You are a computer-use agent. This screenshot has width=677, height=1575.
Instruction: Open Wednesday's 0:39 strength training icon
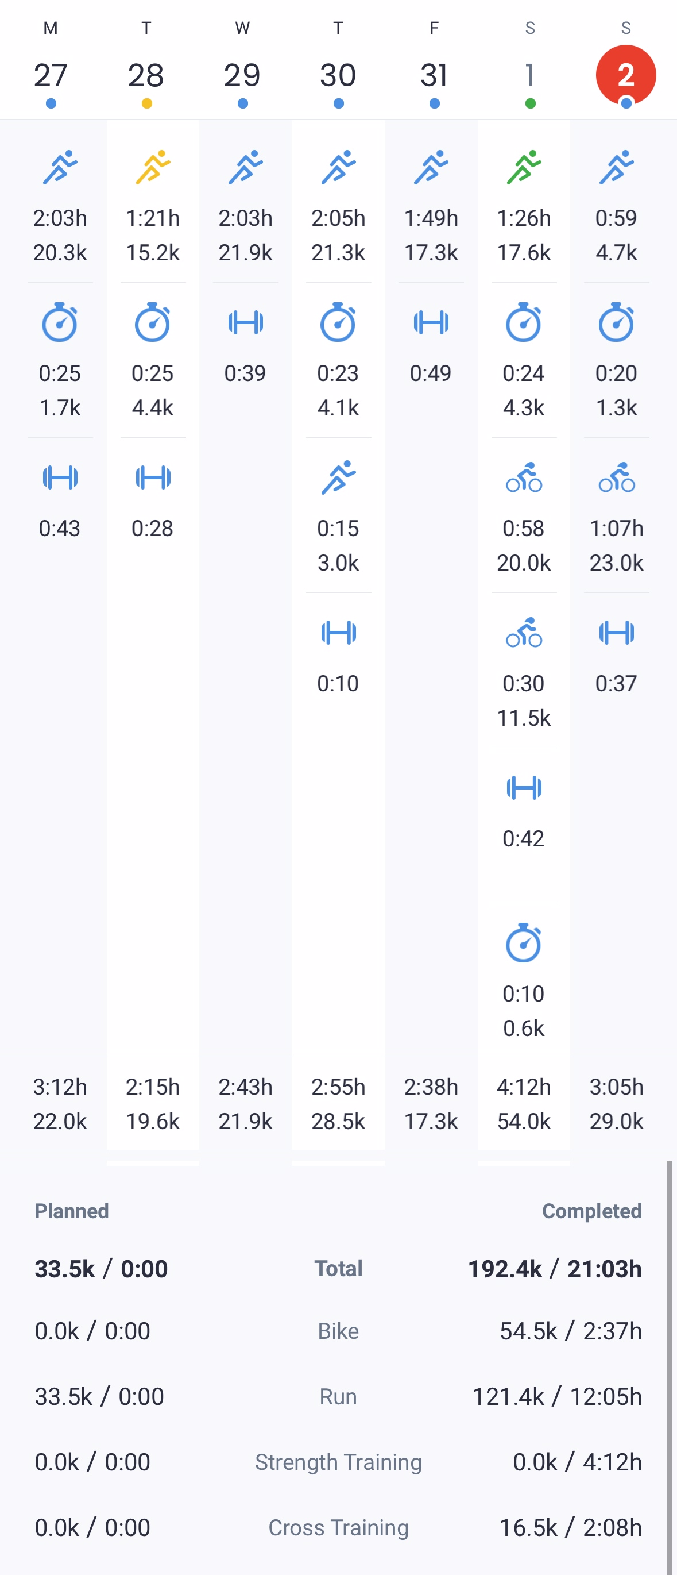pyautogui.click(x=246, y=322)
